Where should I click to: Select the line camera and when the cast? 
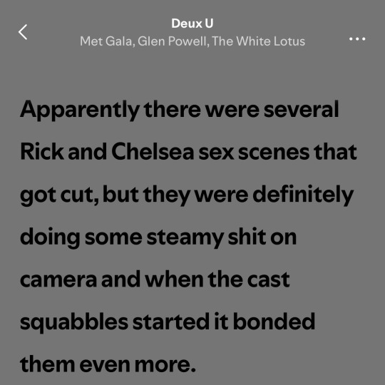155,279
